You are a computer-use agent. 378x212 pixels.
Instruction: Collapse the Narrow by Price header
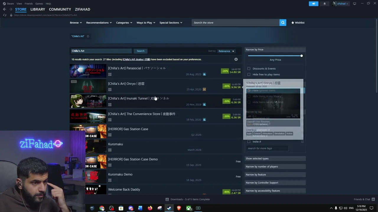(275, 49)
